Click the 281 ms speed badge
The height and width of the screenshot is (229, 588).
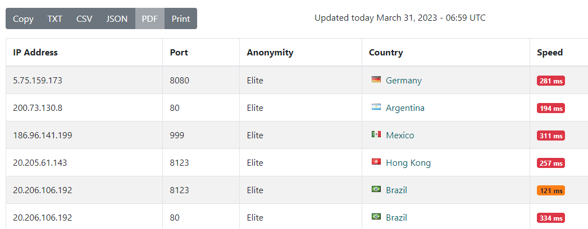550,81
